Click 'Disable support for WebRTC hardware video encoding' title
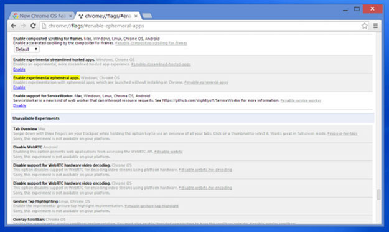Viewport: 389px width, 232px height. (x=62, y=183)
